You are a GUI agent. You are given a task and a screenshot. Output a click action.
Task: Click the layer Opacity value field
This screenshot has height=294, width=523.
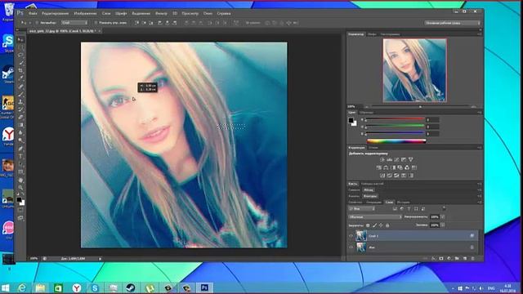pyautogui.click(x=435, y=216)
